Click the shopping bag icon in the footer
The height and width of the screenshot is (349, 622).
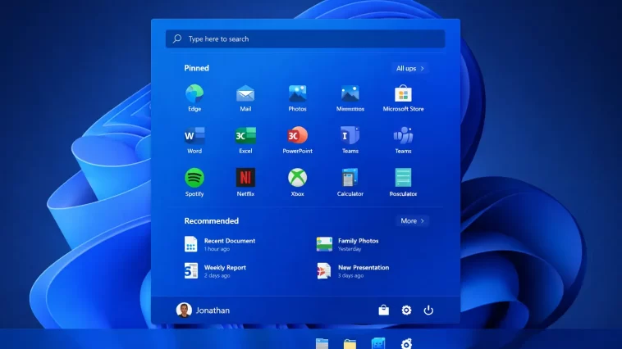(383, 310)
